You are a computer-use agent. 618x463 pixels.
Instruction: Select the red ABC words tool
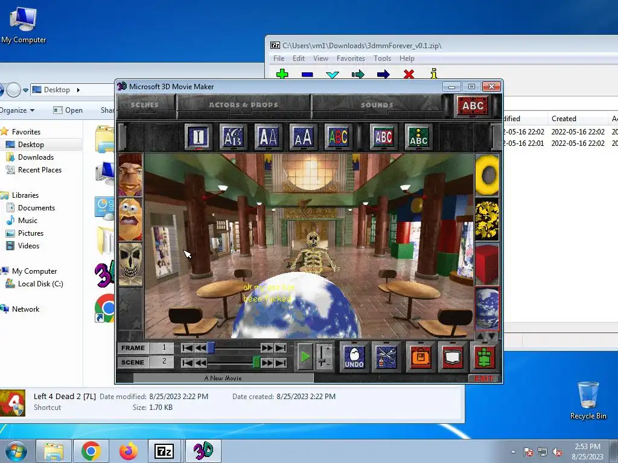tap(473, 106)
